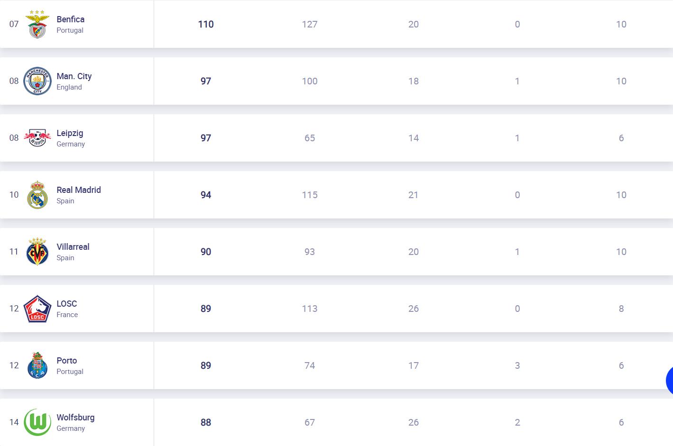Open the LOSC team name link
The width and height of the screenshot is (673, 446).
[66, 304]
